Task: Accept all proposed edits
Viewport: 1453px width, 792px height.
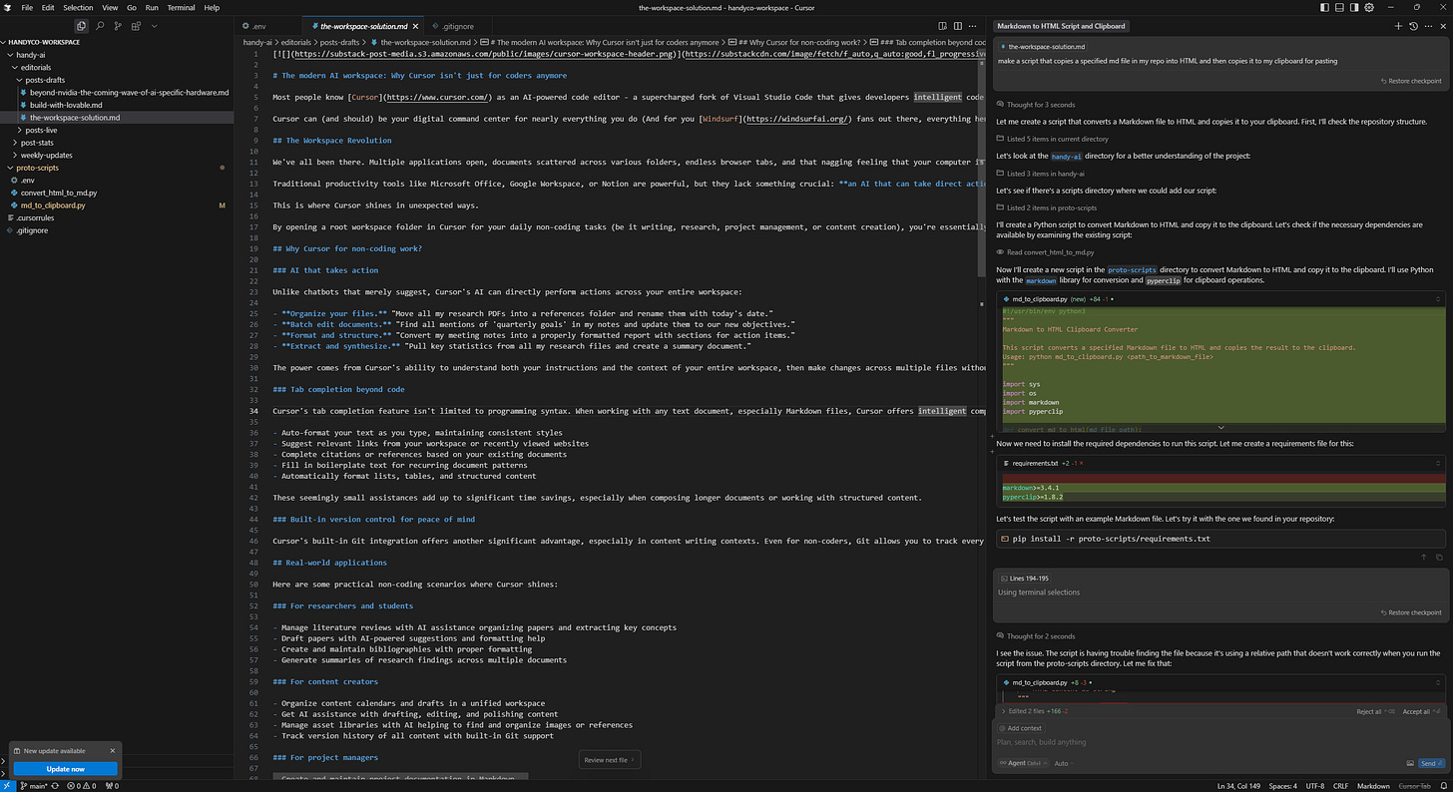Action: click(x=1420, y=711)
